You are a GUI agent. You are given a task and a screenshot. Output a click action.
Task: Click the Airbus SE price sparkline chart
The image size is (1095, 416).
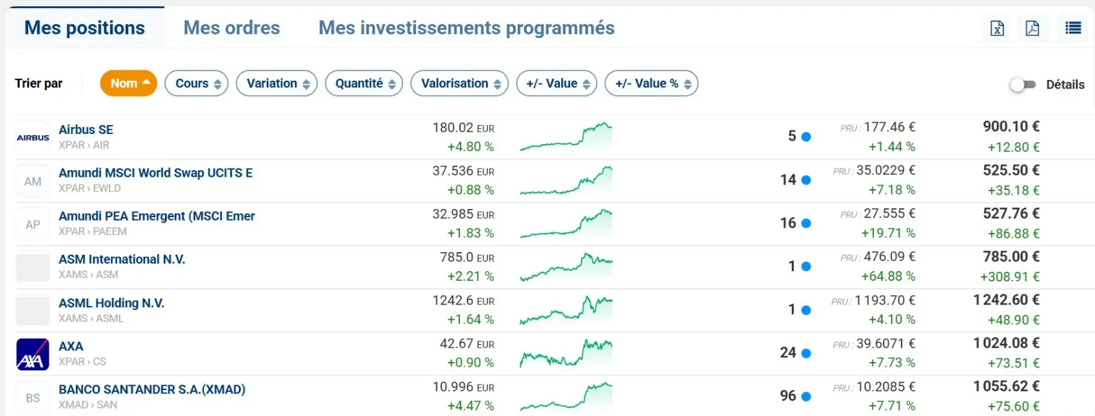point(566,137)
